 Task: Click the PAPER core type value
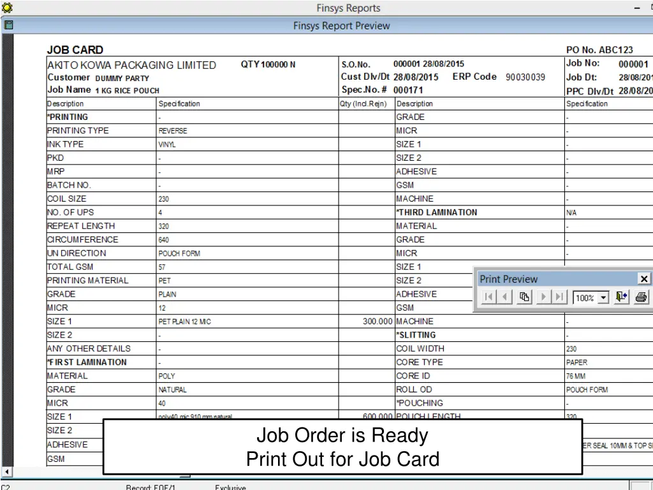pos(576,362)
